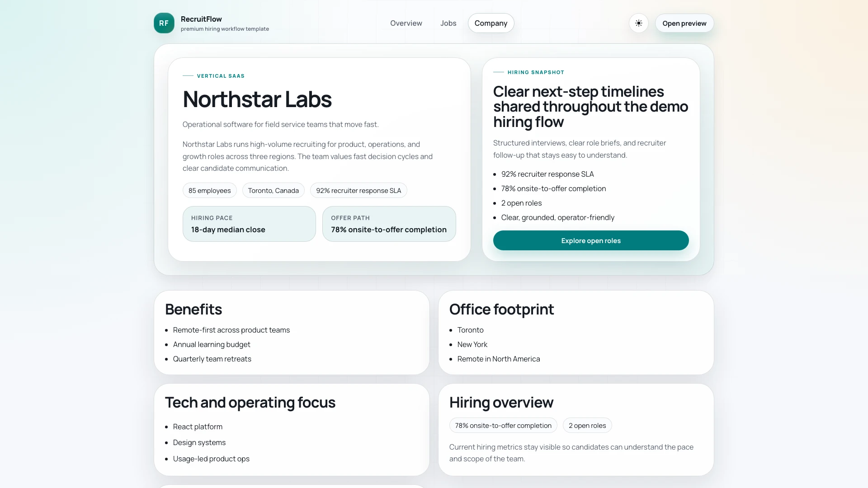Image resolution: width=868 pixels, height=488 pixels.
Task: Click the 92% recruiter response SLA chip
Action: point(359,190)
